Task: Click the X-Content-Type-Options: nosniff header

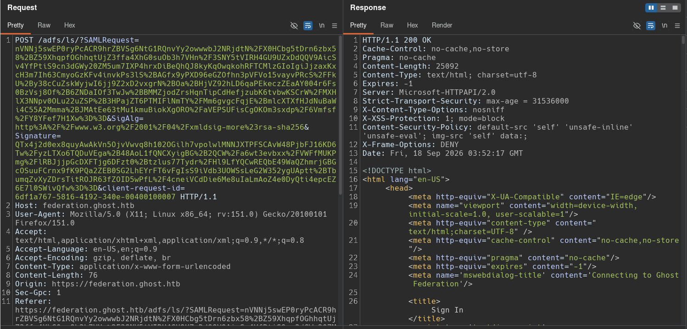Action: point(434,110)
